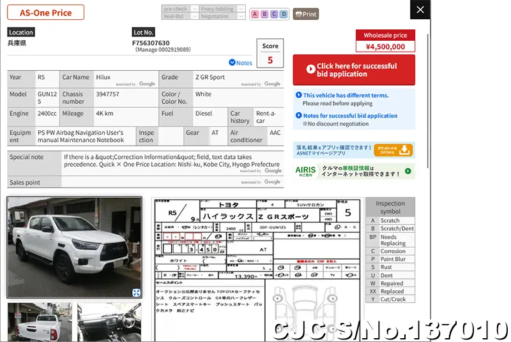Click mileage value 4K km
Viewport: 511px width, 342px height.
click(x=105, y=113)
